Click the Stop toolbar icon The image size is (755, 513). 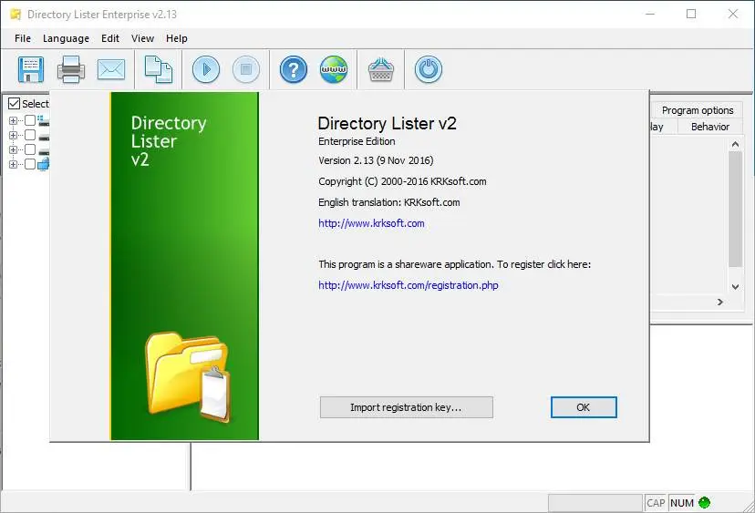246,69
